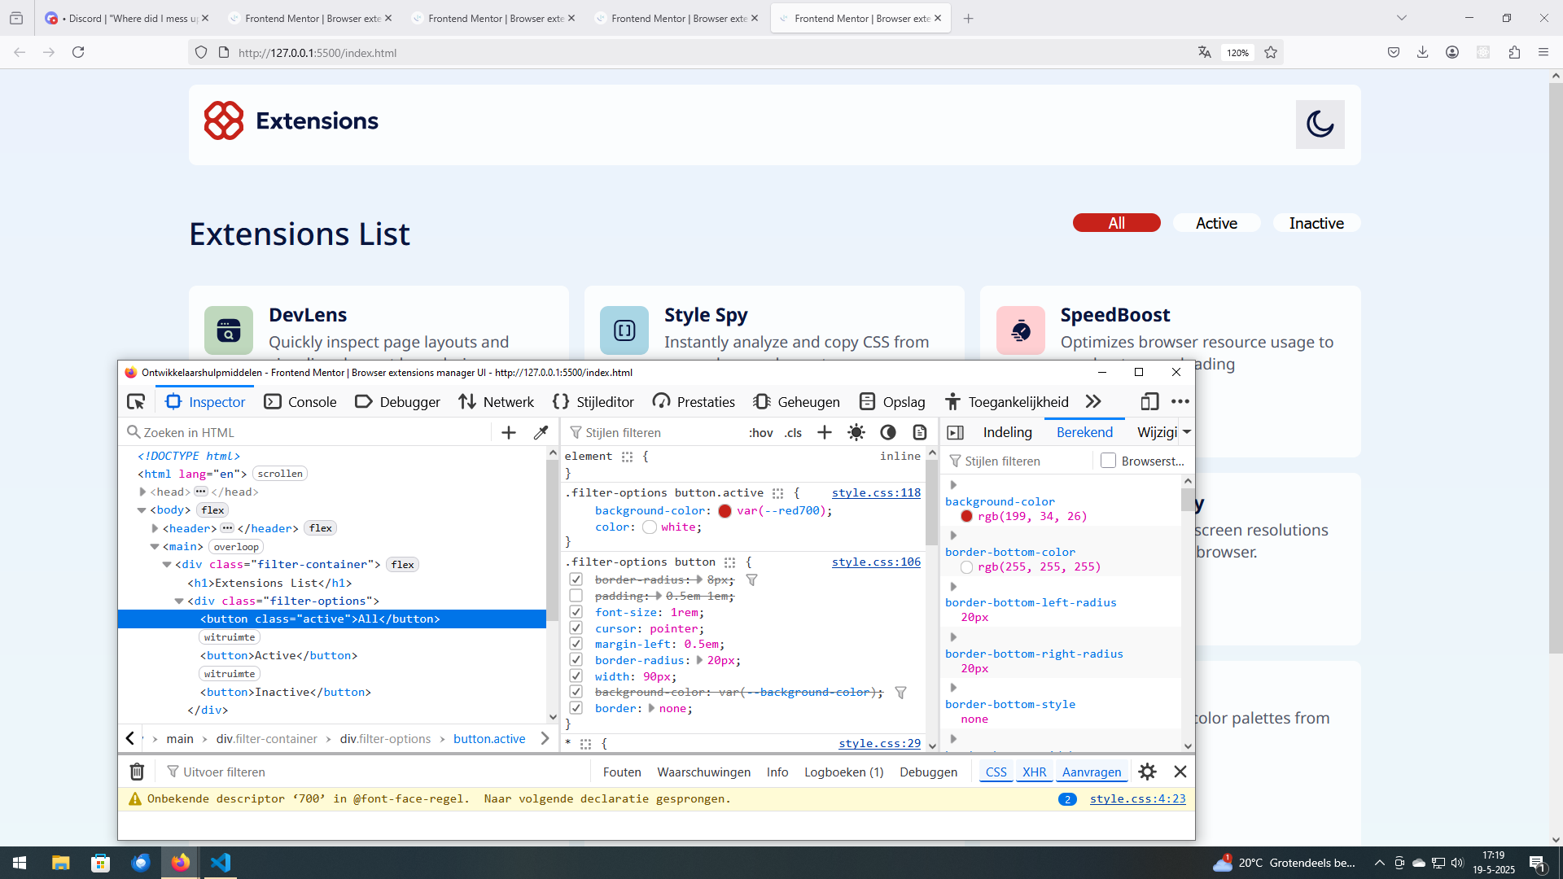Expand the head element node
Image resolution: width=1563 pixels, height=879 pixels.
[x=142, y=492]
